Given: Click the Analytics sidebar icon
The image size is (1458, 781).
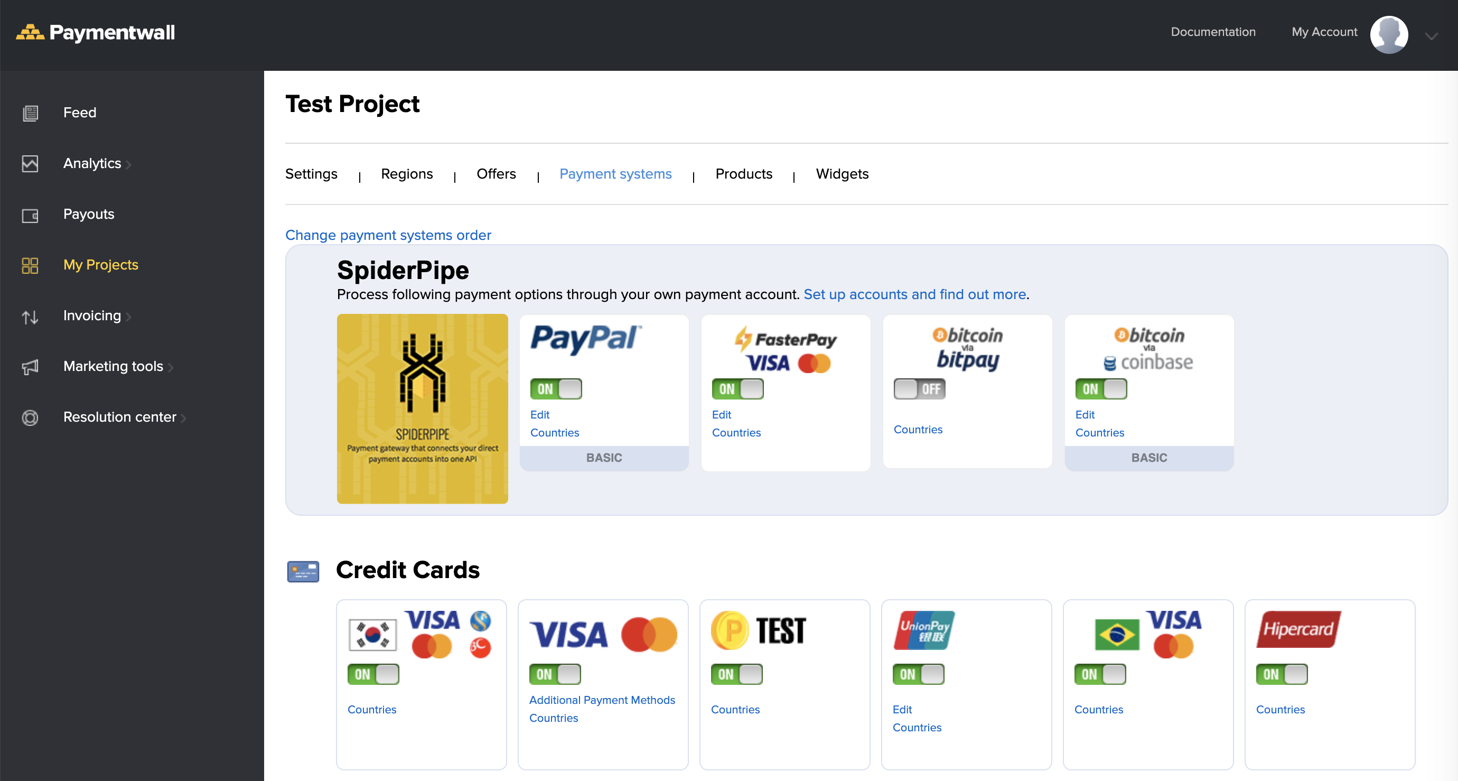Looking at the screenshot, I should 30,163.
